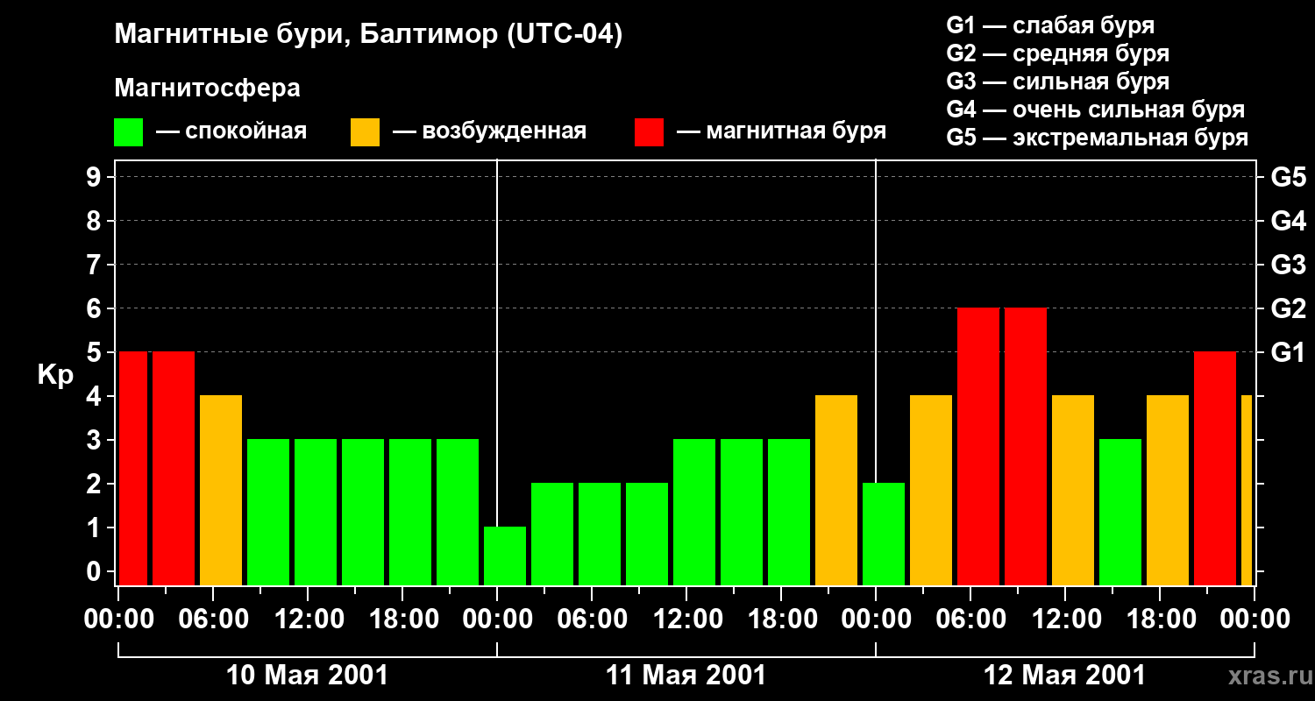This screenshot has height=701, width=1315.
Task: Click the Kp value 7 on left axis
Action: [x=96, y=265]
